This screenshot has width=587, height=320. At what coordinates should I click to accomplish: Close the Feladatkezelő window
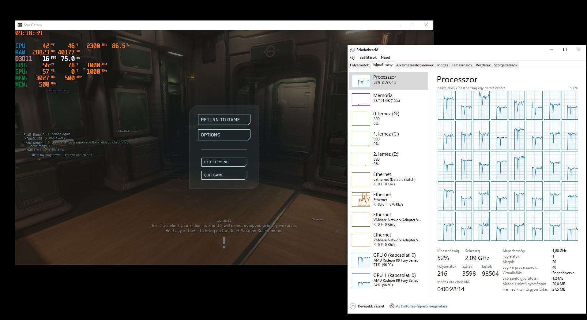[x=579, y=50]
